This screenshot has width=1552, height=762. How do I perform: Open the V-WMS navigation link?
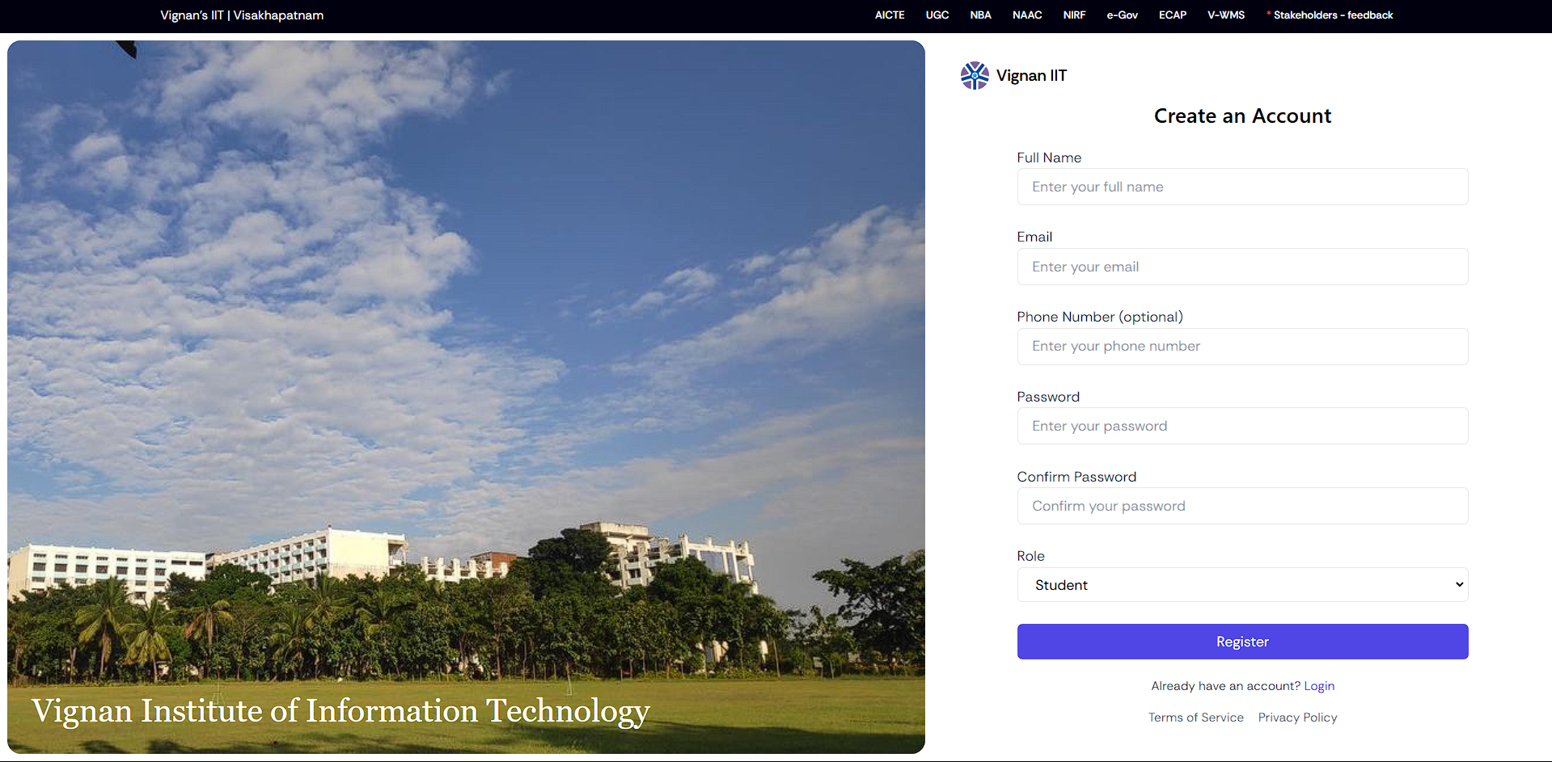click(x=1225, y=15)
